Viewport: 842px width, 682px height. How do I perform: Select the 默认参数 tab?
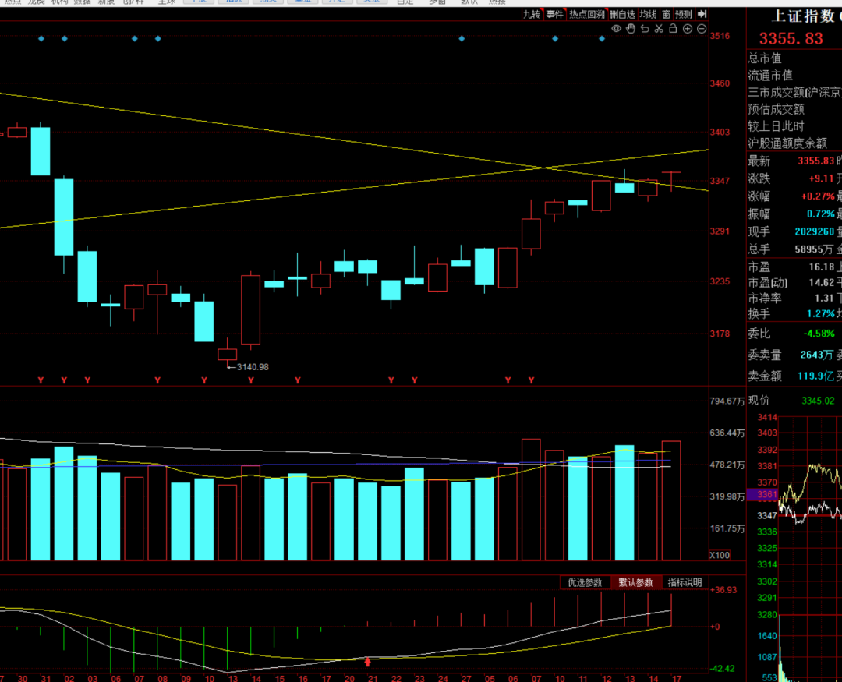[635, 583]
